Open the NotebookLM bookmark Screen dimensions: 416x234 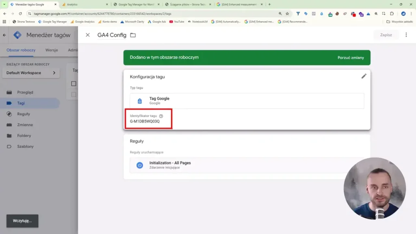point(198,22)
